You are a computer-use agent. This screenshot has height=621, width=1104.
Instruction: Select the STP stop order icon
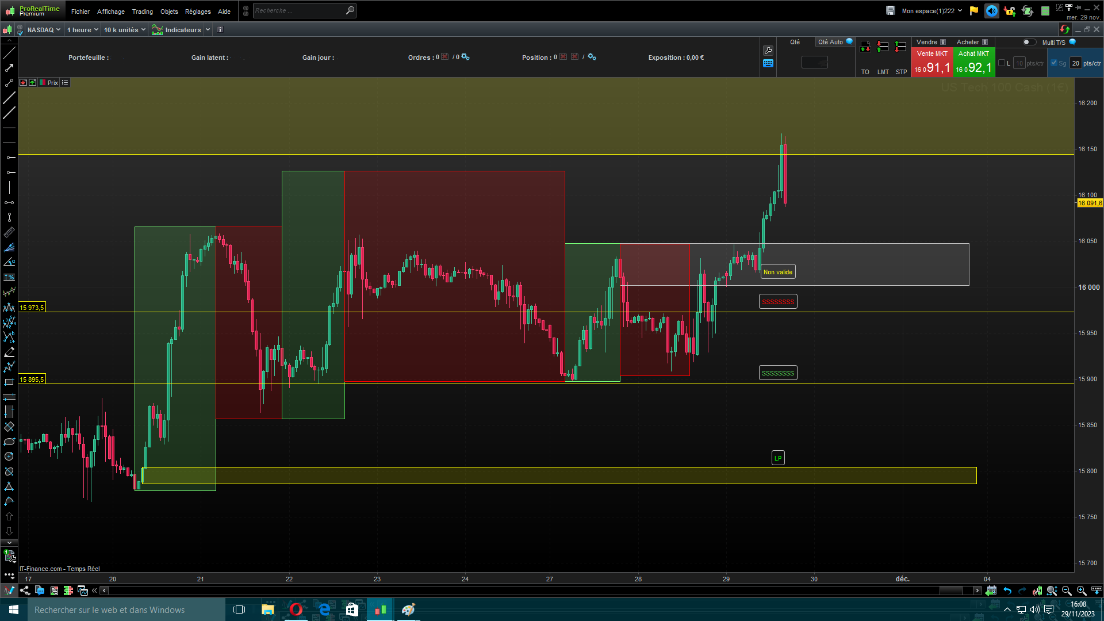tap(901, 47)
